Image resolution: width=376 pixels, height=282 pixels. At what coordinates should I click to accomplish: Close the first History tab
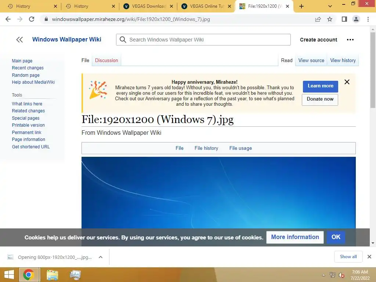pyautogui.click(x=55, y=6)
